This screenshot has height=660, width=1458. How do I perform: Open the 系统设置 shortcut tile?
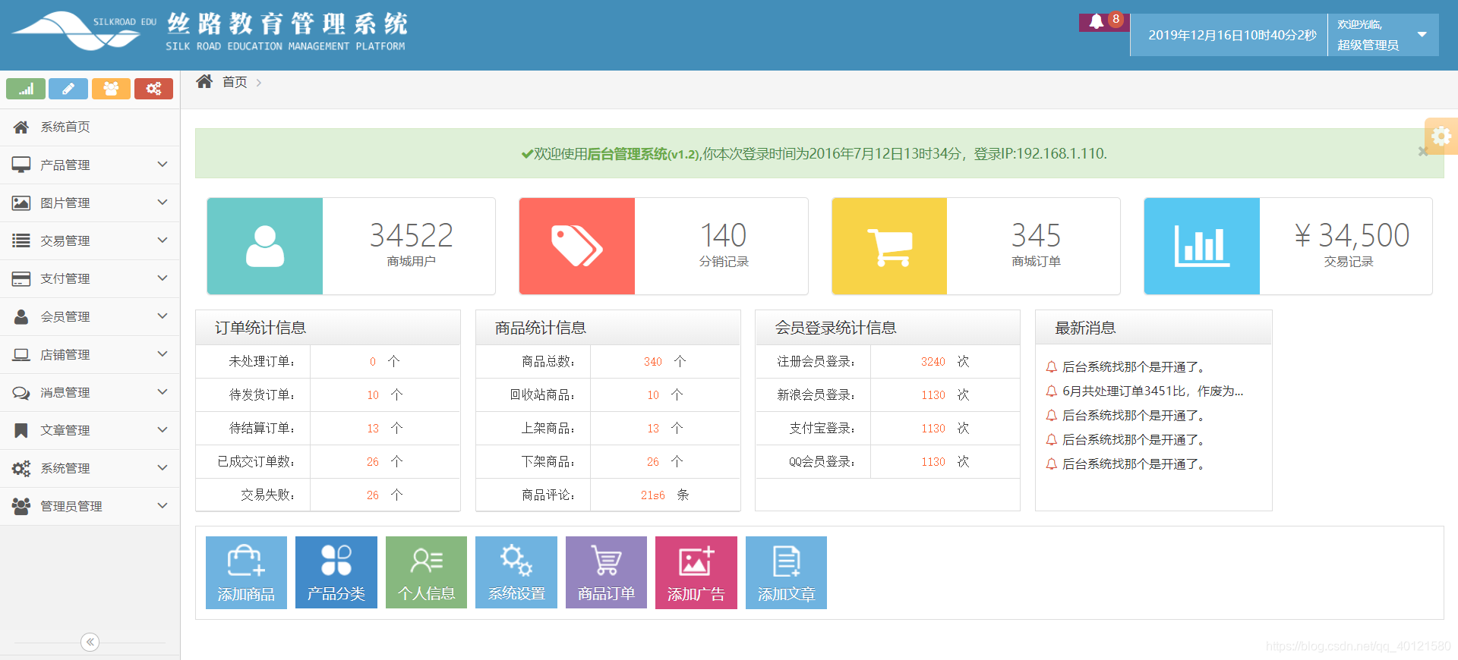pyautogui.click(x=516, y=573)
